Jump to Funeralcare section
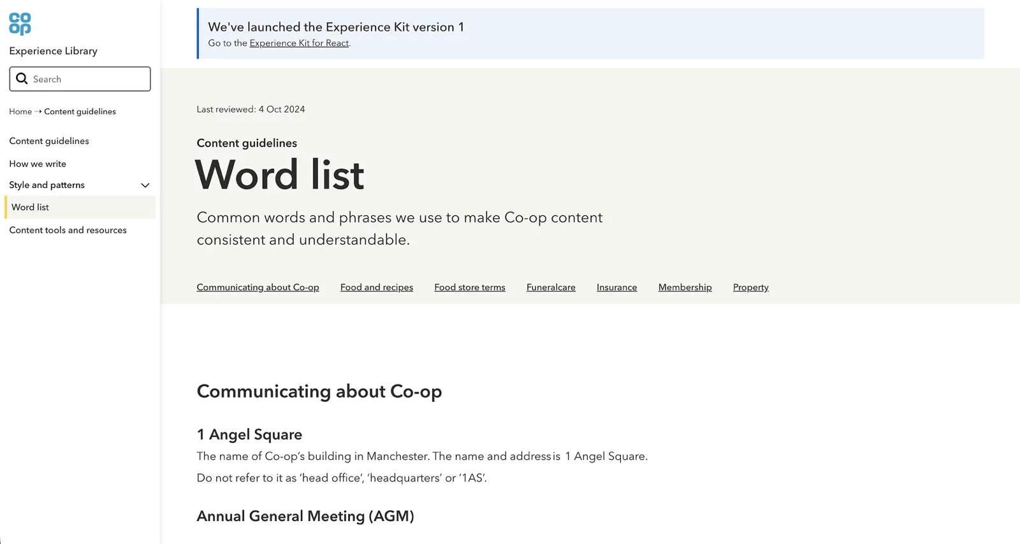Image resolution: width=1020 pixels, height=544 pixels. click(x=551, y=287)
